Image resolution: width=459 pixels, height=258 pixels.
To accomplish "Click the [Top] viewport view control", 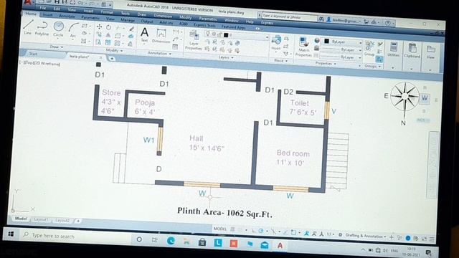I will click(x=29, y=63).
